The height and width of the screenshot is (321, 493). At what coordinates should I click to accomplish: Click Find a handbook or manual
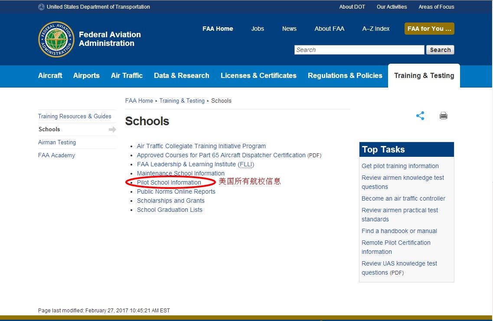tap(399, 231)
